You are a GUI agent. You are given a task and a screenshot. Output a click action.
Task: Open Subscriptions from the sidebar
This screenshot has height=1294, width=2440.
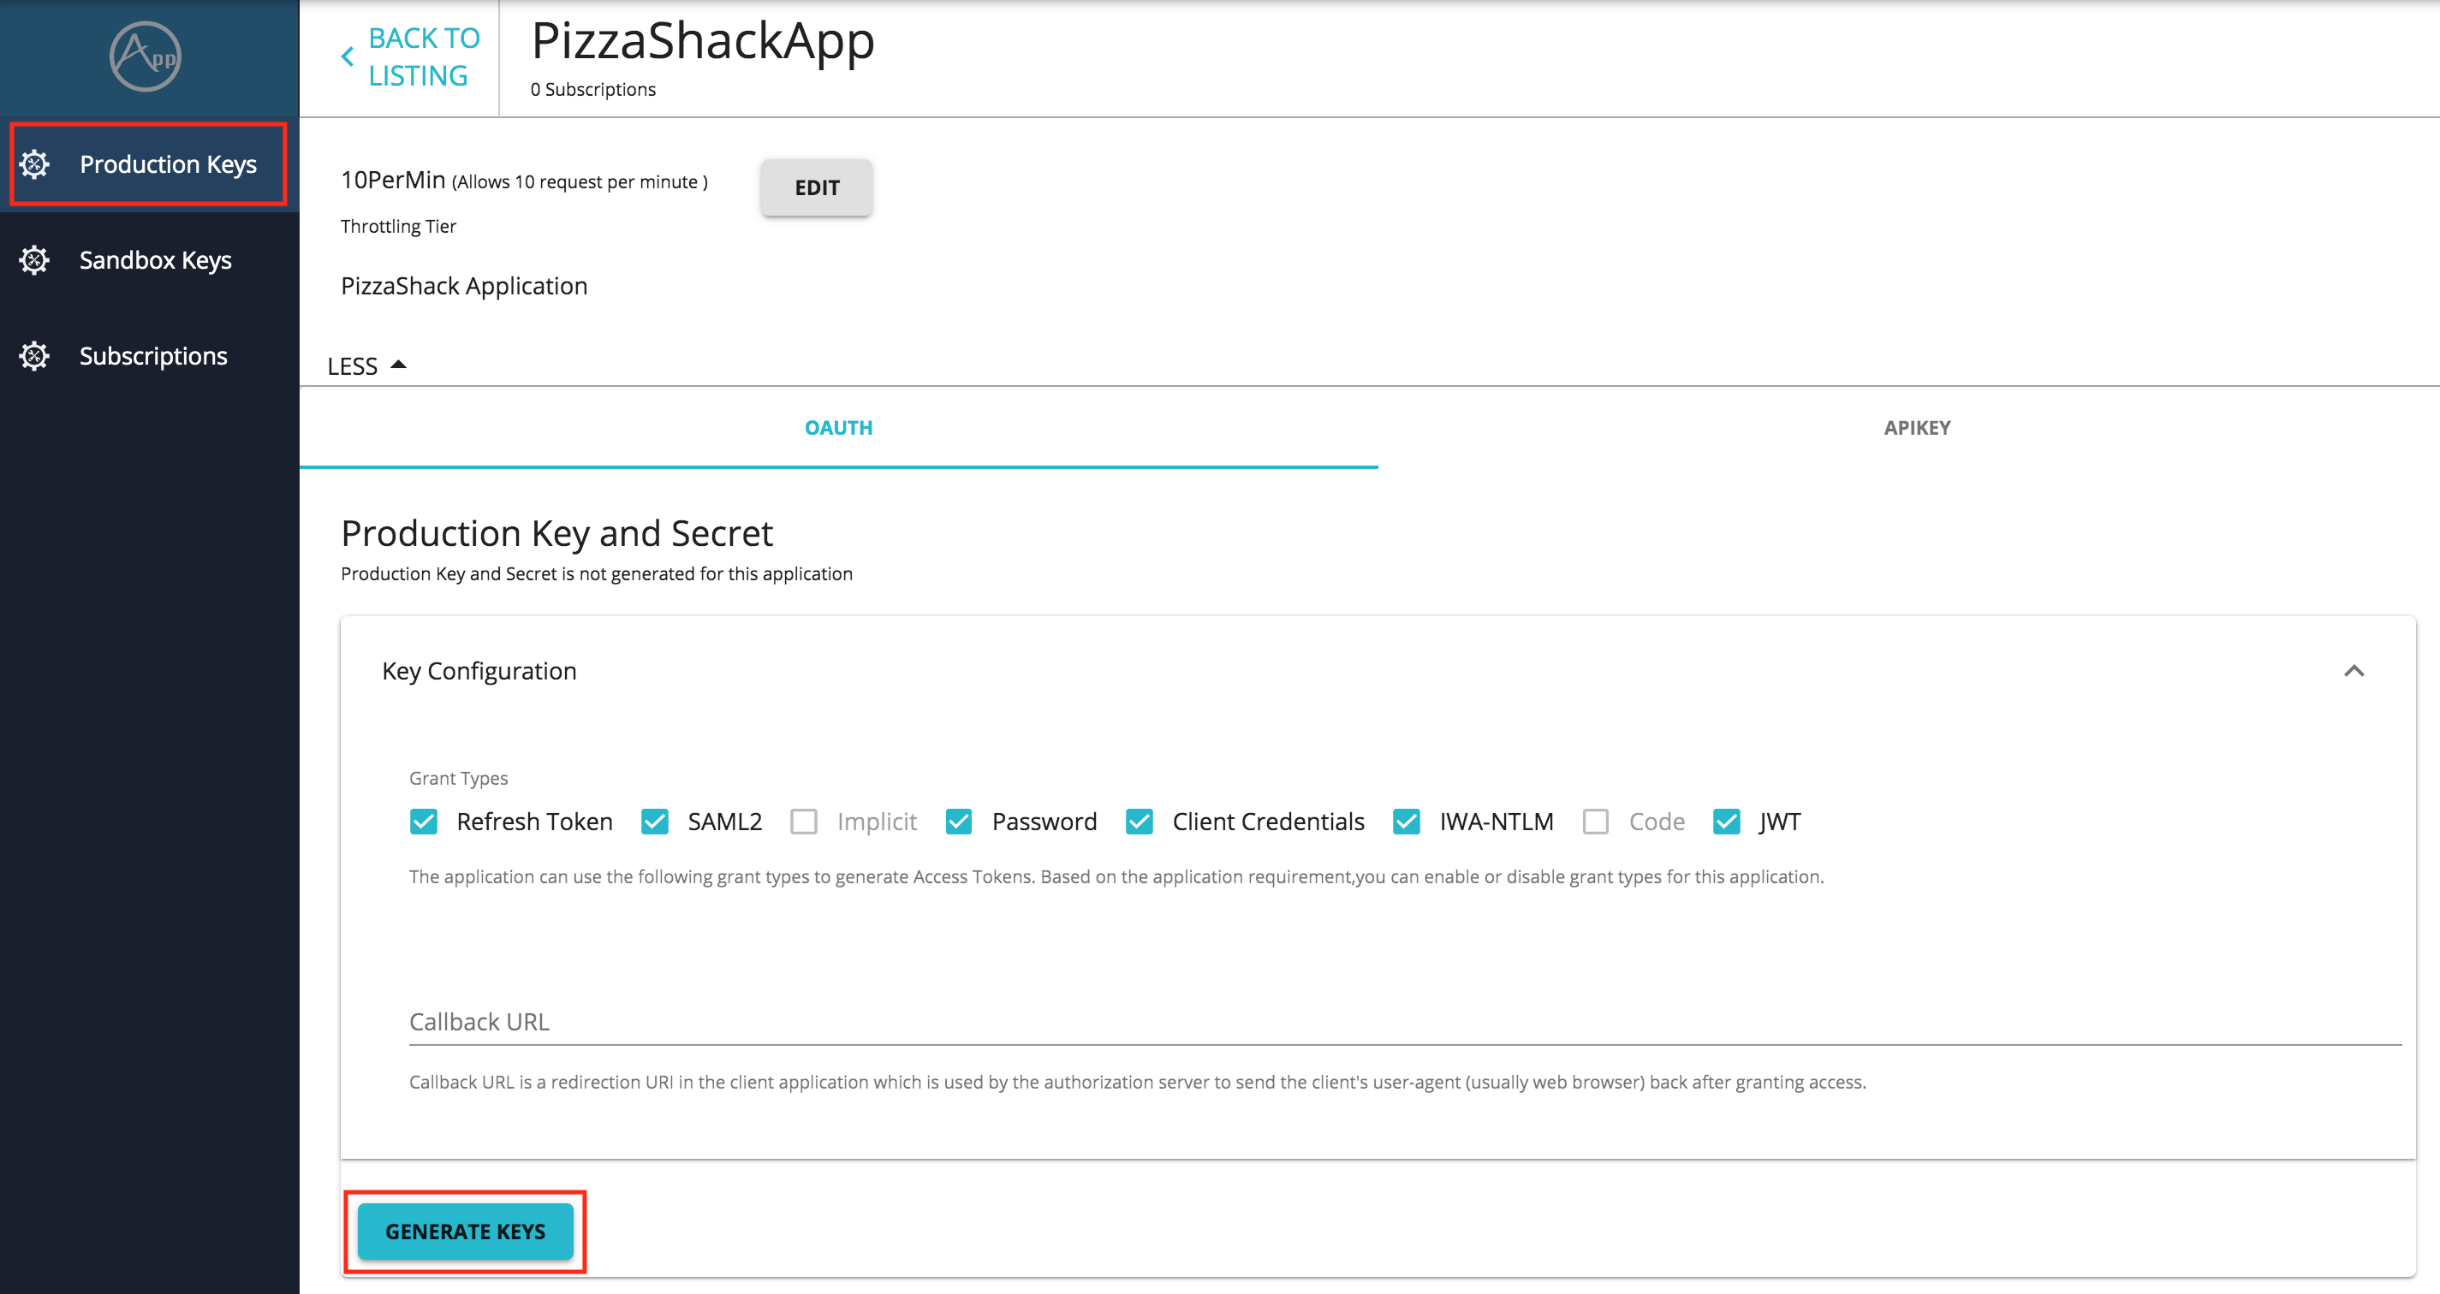[x=152, y=355]
